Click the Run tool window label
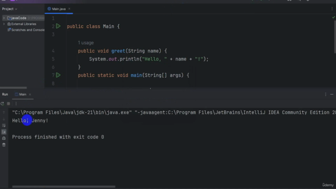Viewport: 336px width, 189px height. tap(5, 94)
